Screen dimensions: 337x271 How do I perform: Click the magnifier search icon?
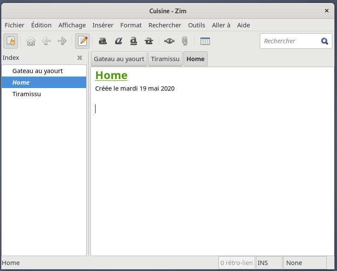point(325,41)
